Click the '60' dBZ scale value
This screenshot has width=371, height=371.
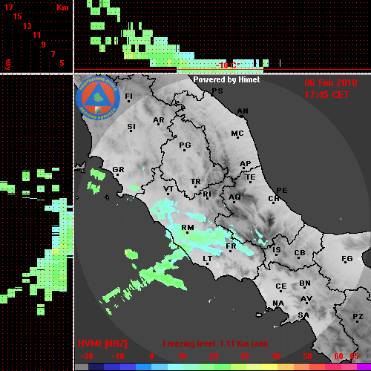pyautogui.click(x=338, y=356)
